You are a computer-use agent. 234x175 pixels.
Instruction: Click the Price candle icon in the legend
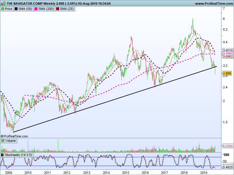tap(3, 9)
